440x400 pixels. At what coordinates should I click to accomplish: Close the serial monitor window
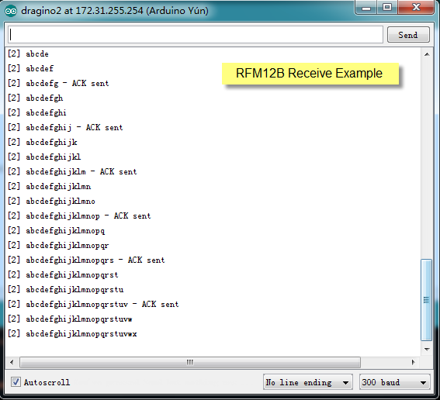[416, 8]
